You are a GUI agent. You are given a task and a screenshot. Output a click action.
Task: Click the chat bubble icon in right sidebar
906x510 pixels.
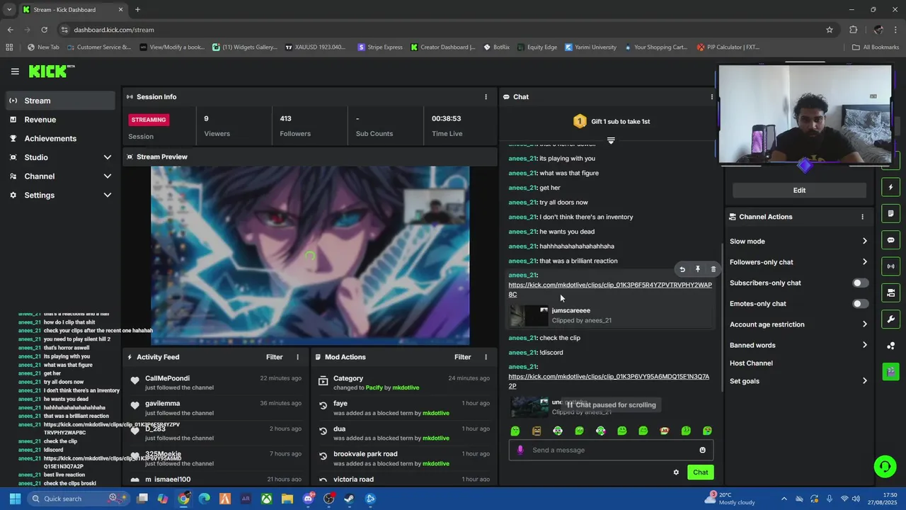(890, 240)
